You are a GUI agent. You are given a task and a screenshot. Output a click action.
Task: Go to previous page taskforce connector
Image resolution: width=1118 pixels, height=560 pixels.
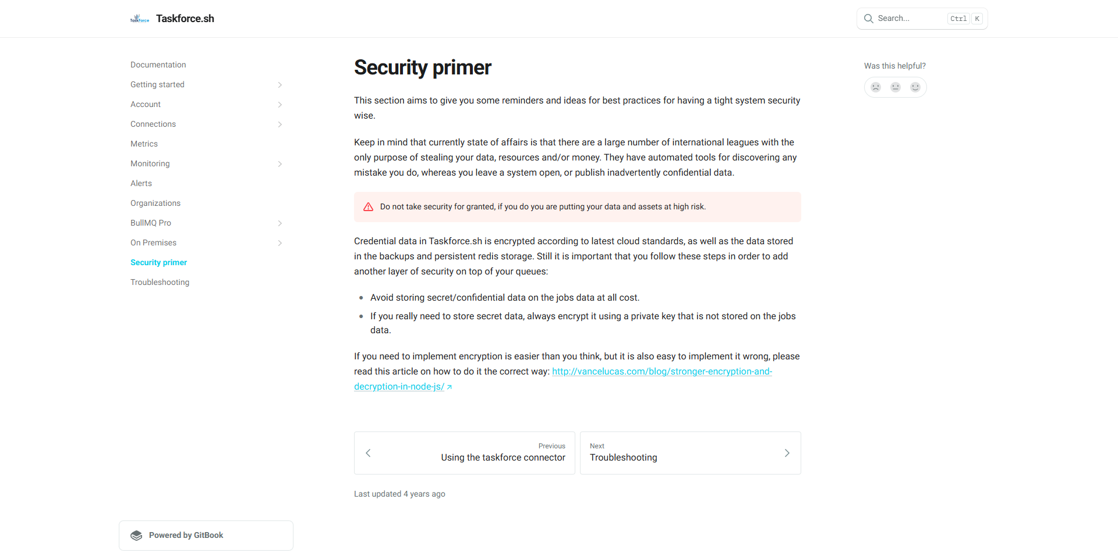point(465,453)
